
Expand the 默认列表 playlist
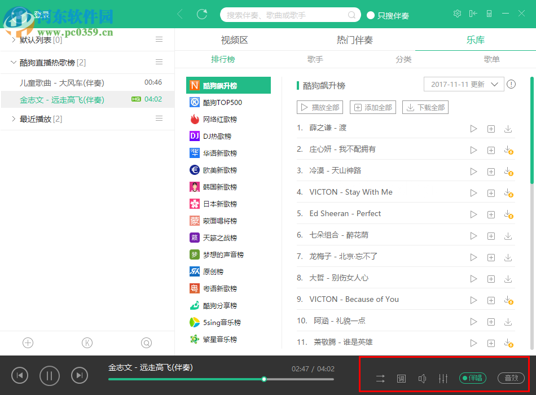pyautogui.click(x=14, y=39)
